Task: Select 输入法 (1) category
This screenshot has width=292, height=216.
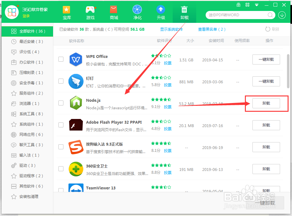Action: (27, 155)
